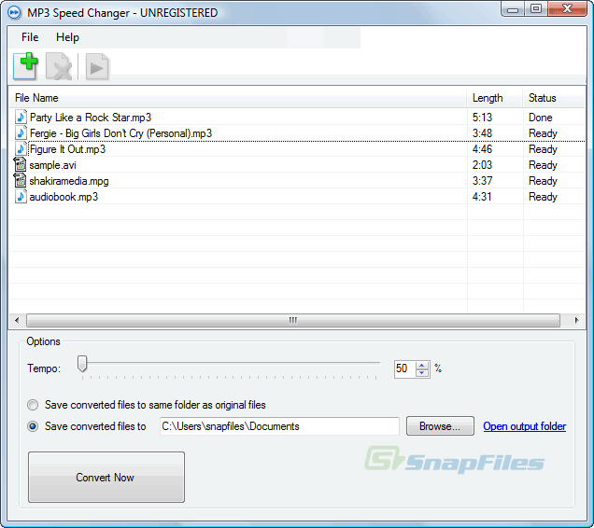Sort by the Length column header
This screenshot has height=528, width=594.
click(495, 98)
